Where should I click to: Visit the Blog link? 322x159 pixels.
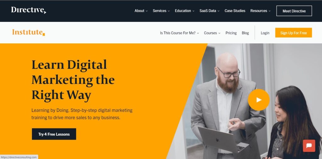pos(245,33)
